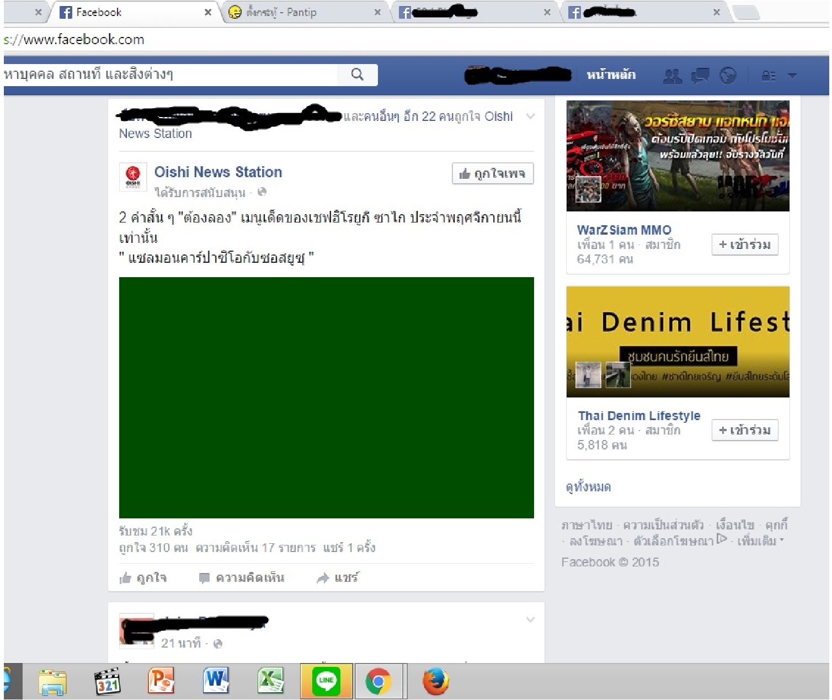
Task: Open privacy shortcuts lock icon
Action: coord(769,76)
